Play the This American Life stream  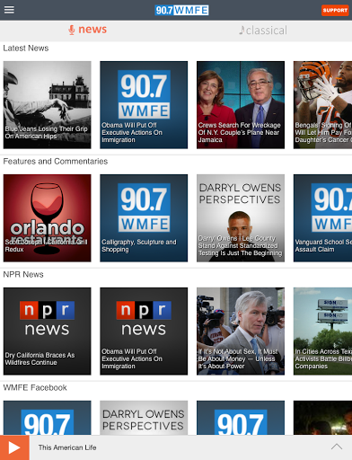[14, 447]
